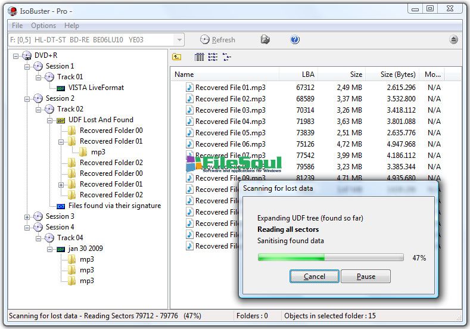Screen dimensions: 470x329
Task: Cancel the lost data scan
Action: tap(315, 277)
